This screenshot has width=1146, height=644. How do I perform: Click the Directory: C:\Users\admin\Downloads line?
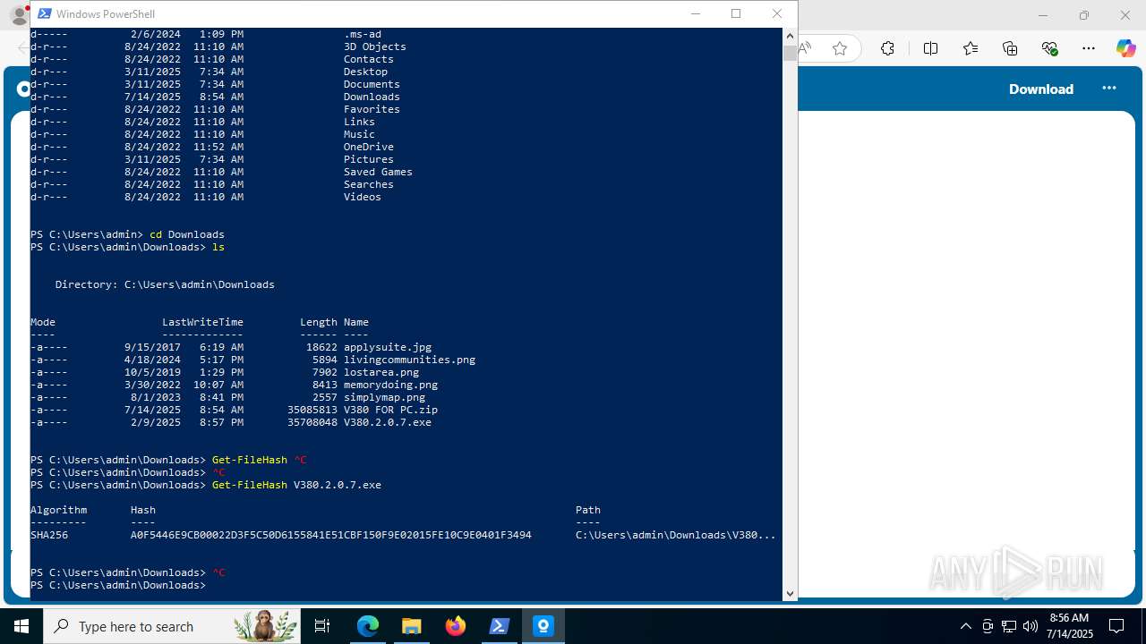[x=165, y=284]
